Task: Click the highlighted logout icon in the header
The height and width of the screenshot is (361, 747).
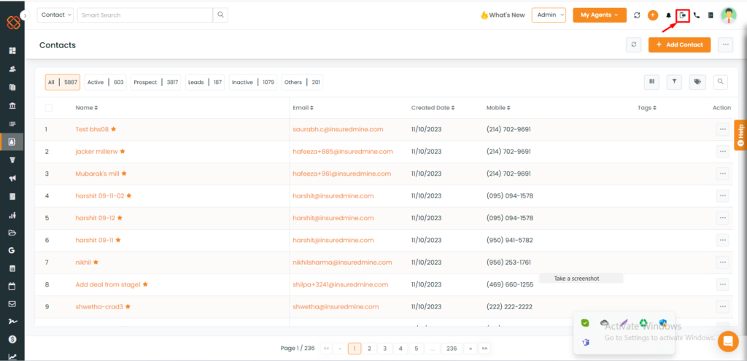Action: (x=683, y=15)
